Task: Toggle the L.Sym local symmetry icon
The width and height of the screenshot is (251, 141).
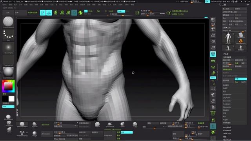Action: pyautogui.click(x=213, y=67)
